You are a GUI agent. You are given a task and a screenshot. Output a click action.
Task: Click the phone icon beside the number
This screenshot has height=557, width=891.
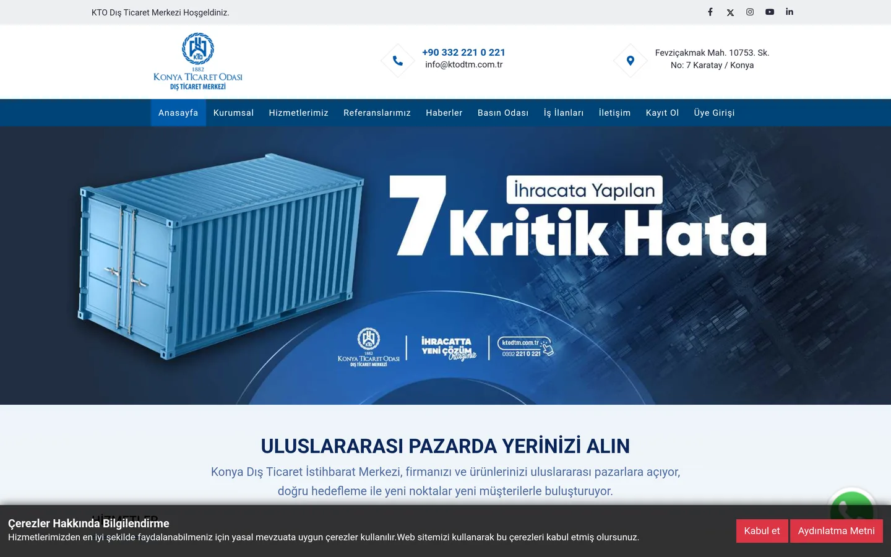[398, 61]
